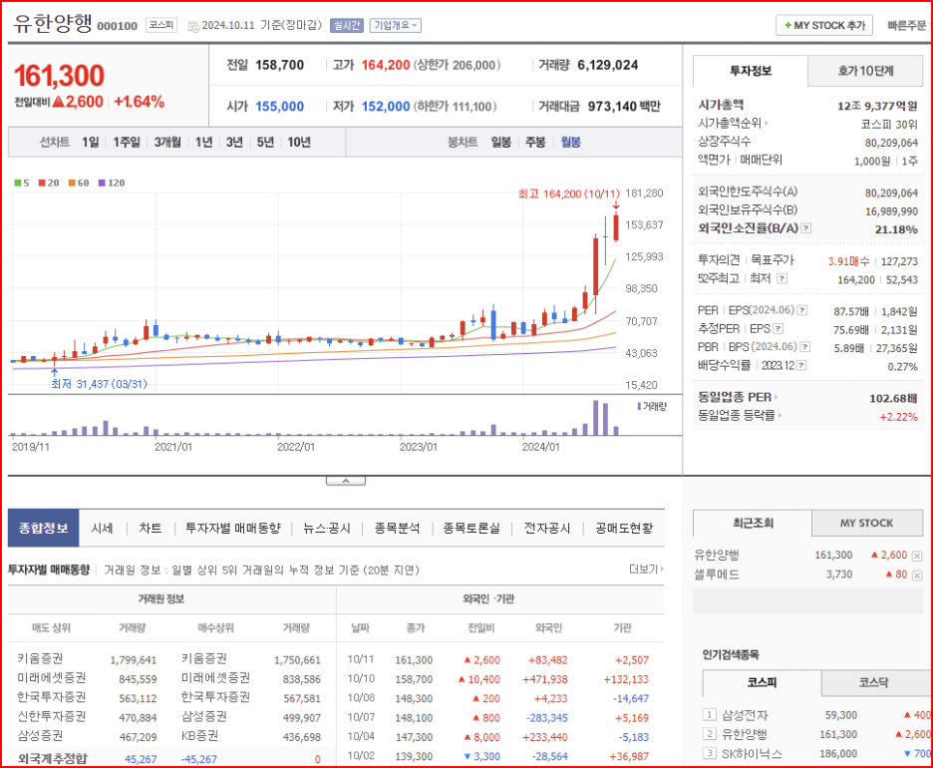Open 셀루메드 in the recent view list
This screenshot has width=933, height=768.
coord(717,575)
